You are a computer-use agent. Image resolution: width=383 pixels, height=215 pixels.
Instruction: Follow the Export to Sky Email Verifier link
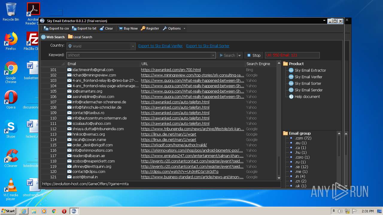click(x=160, y=46)
